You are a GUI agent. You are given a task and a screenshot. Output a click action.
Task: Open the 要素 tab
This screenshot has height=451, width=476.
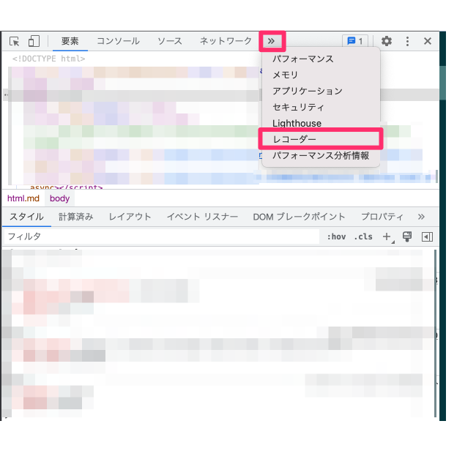(70, 41)
